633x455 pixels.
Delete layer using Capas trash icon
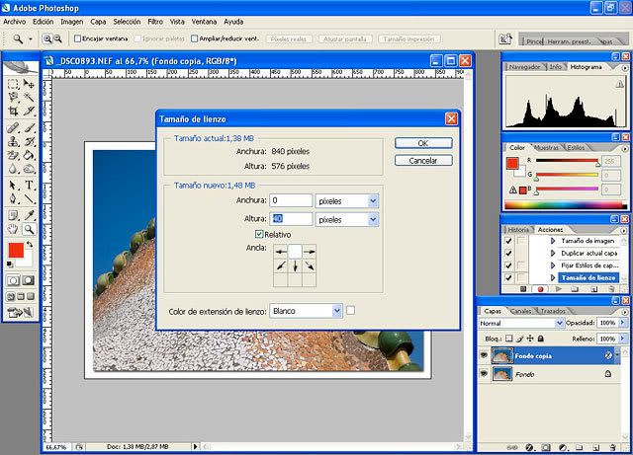click(x=613, y=447)
